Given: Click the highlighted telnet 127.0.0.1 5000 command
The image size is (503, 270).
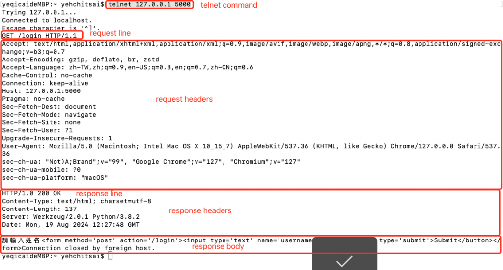Looking at the screenshot, I should (149, 5).
